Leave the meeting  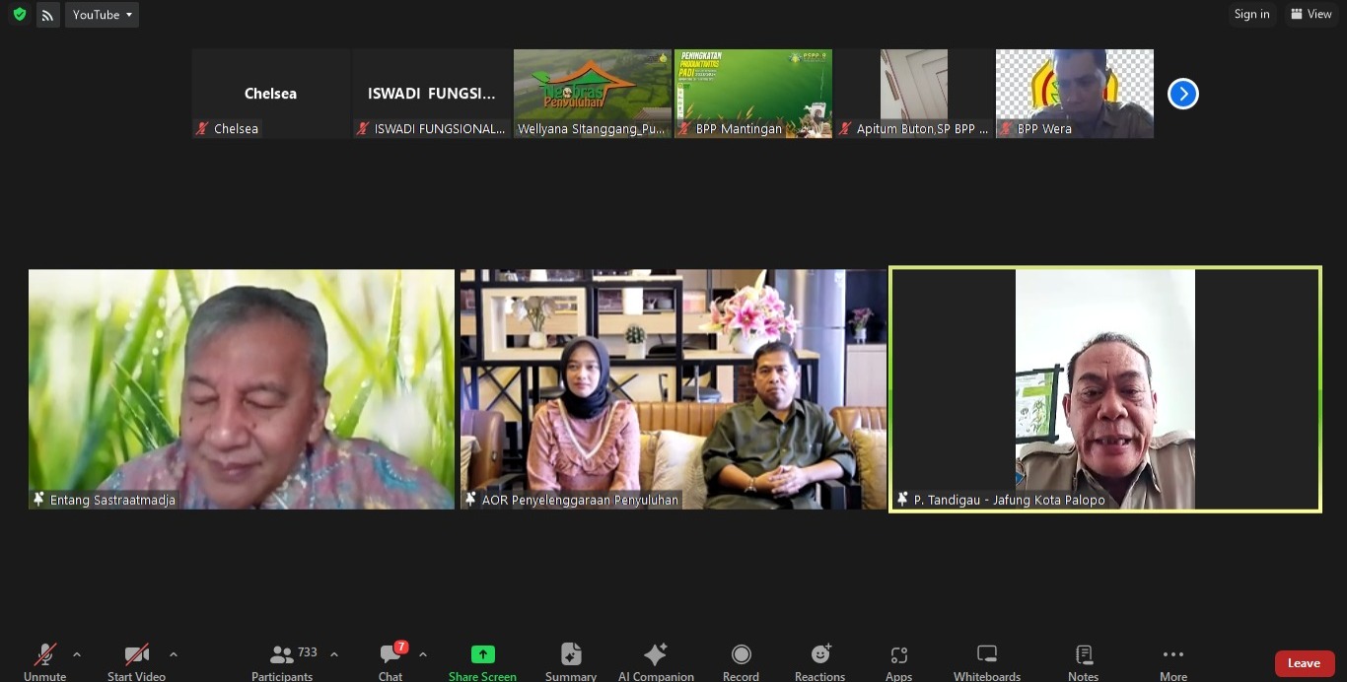pyautogui.click(x=1304, y=663)
